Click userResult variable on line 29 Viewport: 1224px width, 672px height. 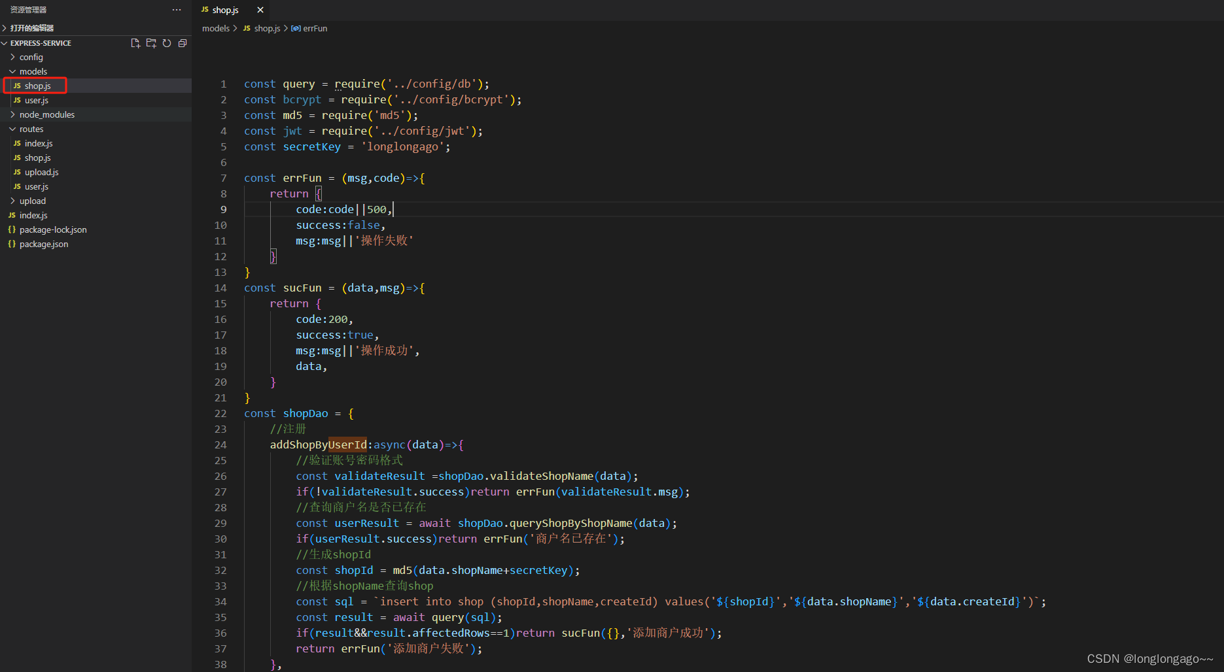tap(366, 523)
